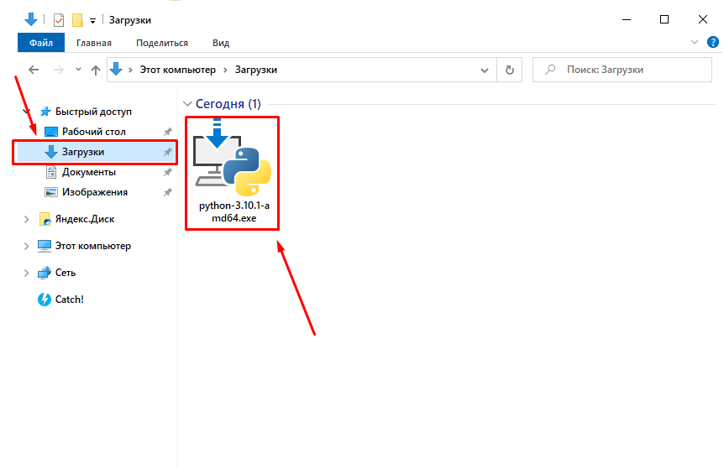
Task: Select Сеть in the navigation pane
Action: (66, 273)
